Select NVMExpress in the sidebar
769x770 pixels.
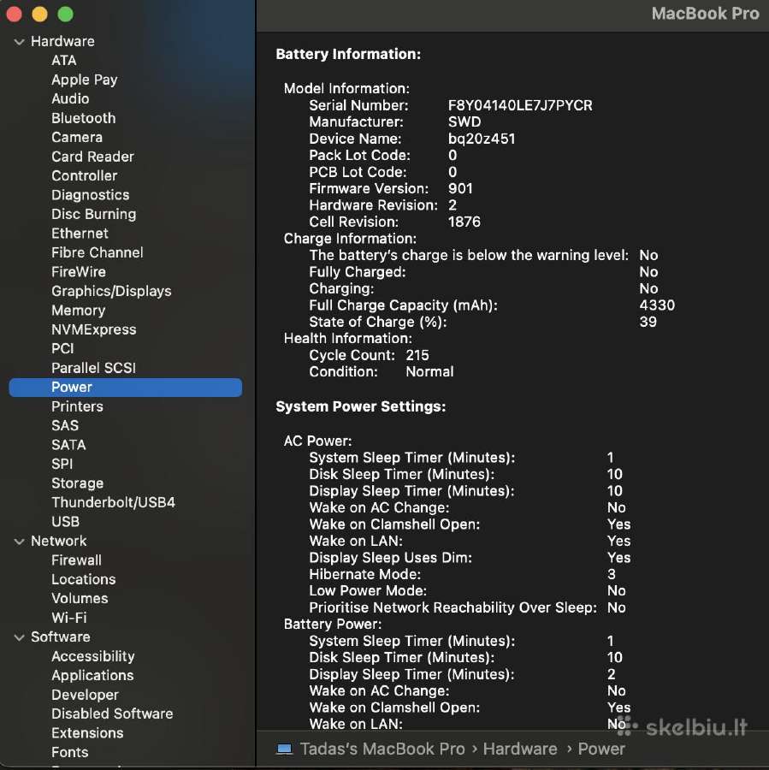94,329
